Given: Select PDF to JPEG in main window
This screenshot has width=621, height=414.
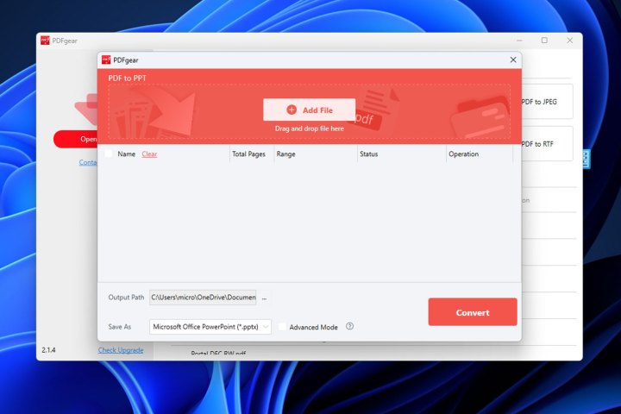Looking at the screenshot, I should (x=547, y=102).
